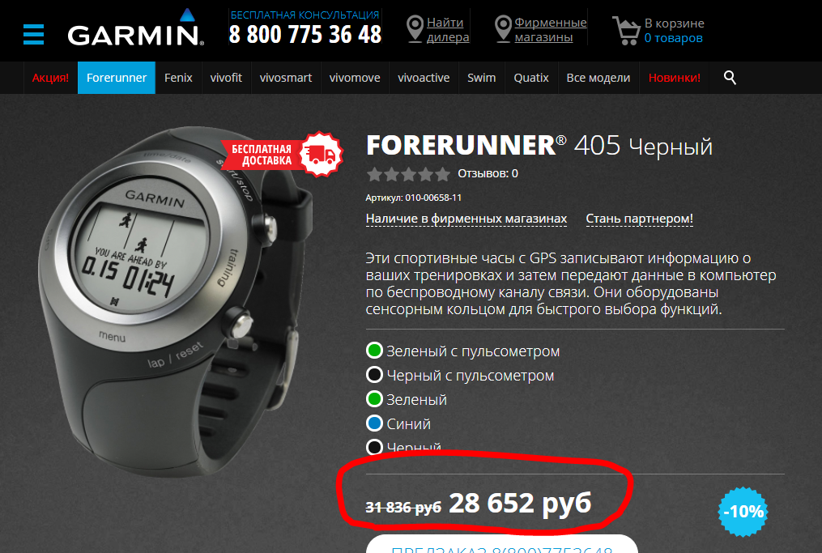Image resolution: width=822 pixels, height=553 pixels.
Task: Click Наличие в фирменных магазинах link
Action: point(466,219)
